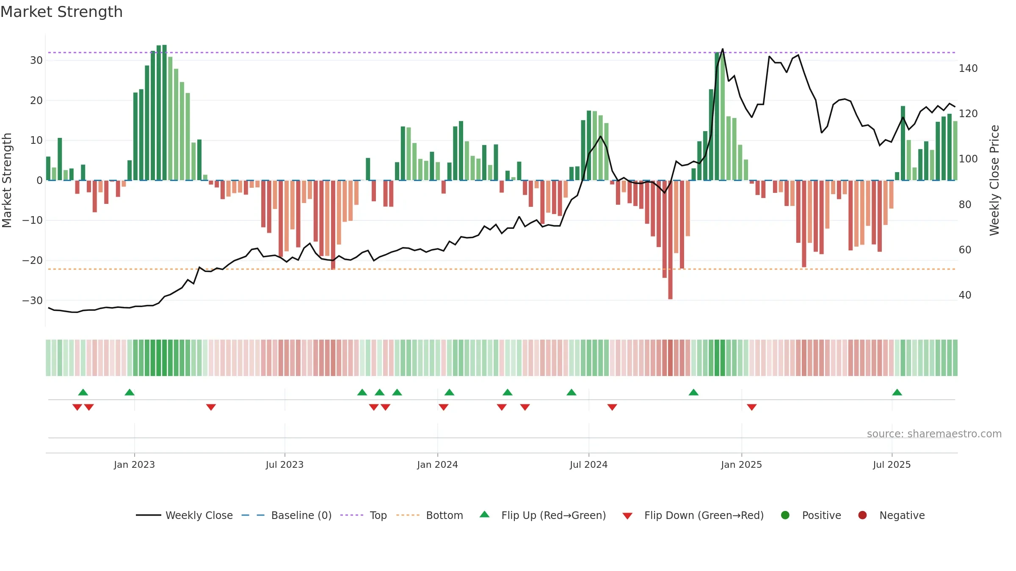
Task: Click the −30 tick on the left axis
Action: [x=33, y=301]
